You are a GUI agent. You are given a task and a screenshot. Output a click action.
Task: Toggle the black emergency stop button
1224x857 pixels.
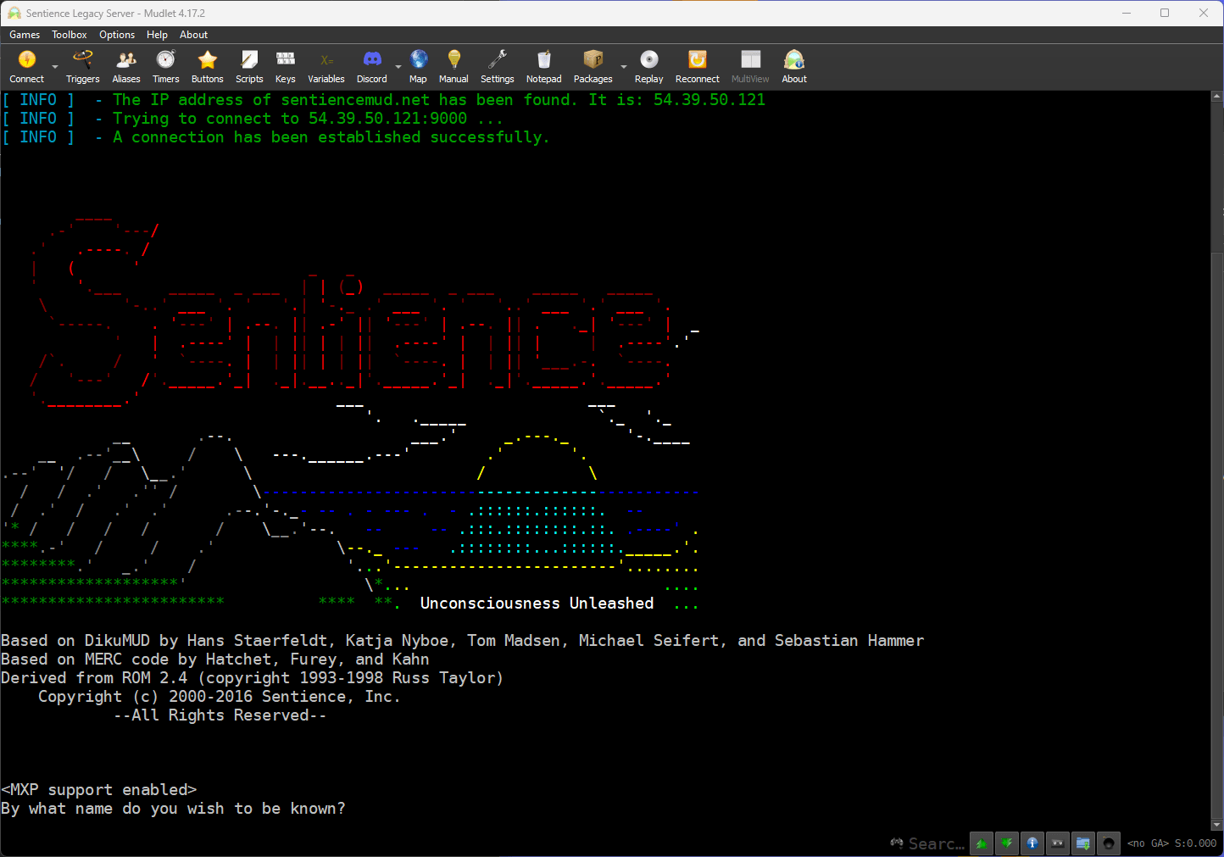[x=1109, y=843]
